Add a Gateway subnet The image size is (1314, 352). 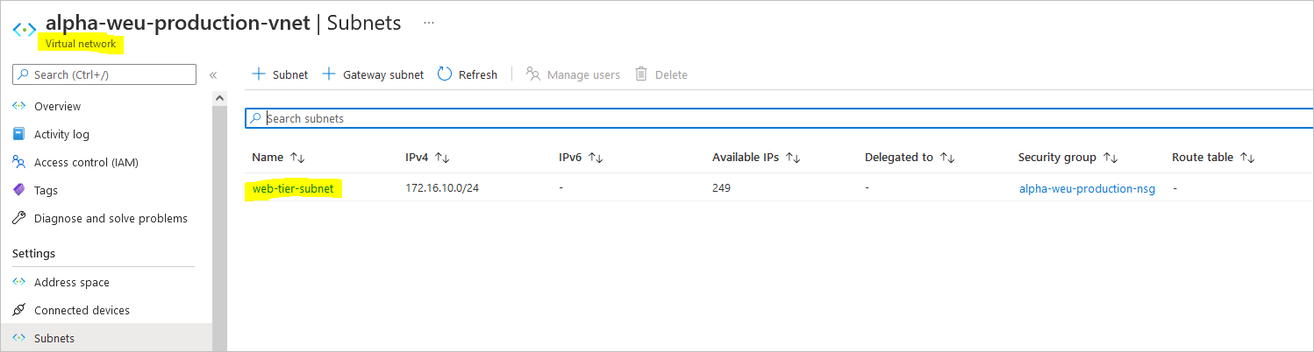[x=373, y=74]
